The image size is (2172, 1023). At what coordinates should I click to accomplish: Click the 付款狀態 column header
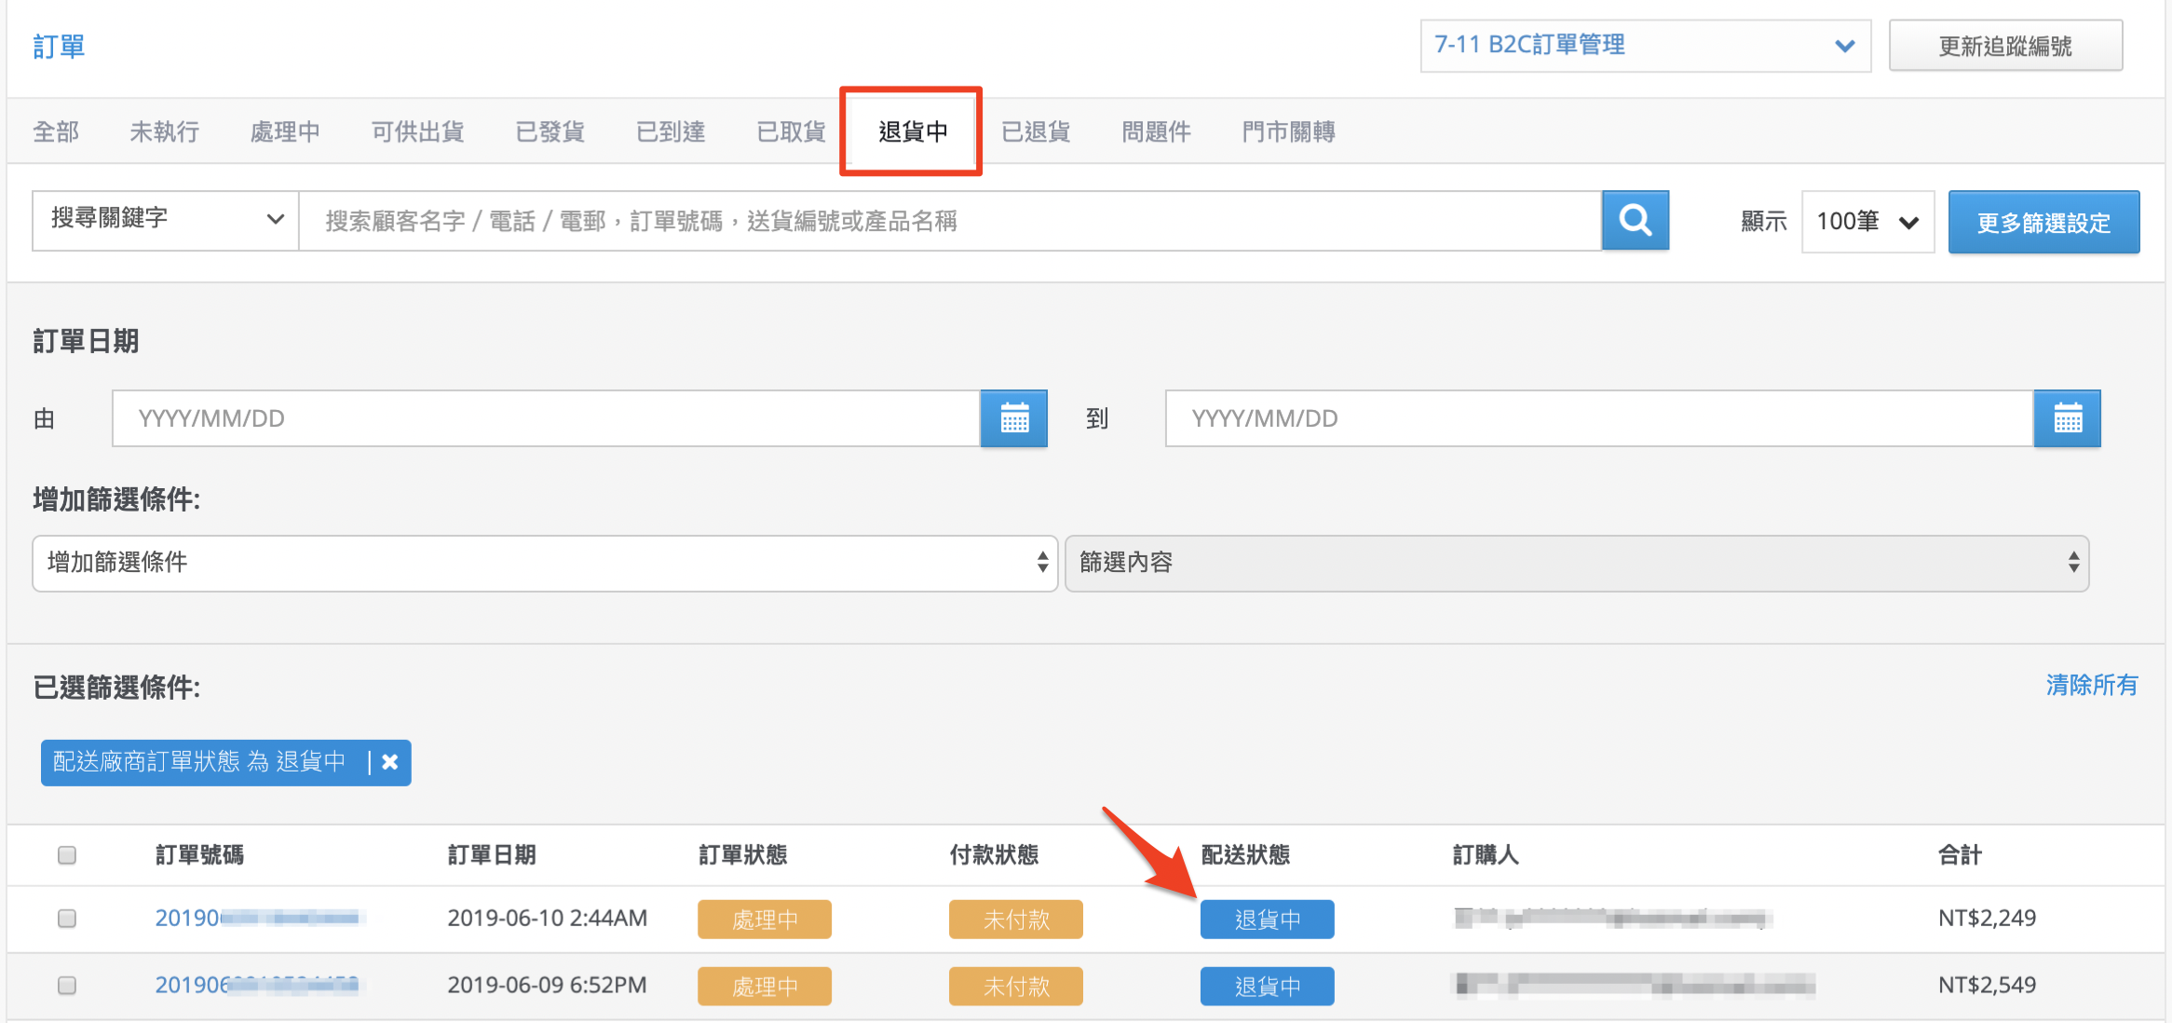click(x=994, y=854)
